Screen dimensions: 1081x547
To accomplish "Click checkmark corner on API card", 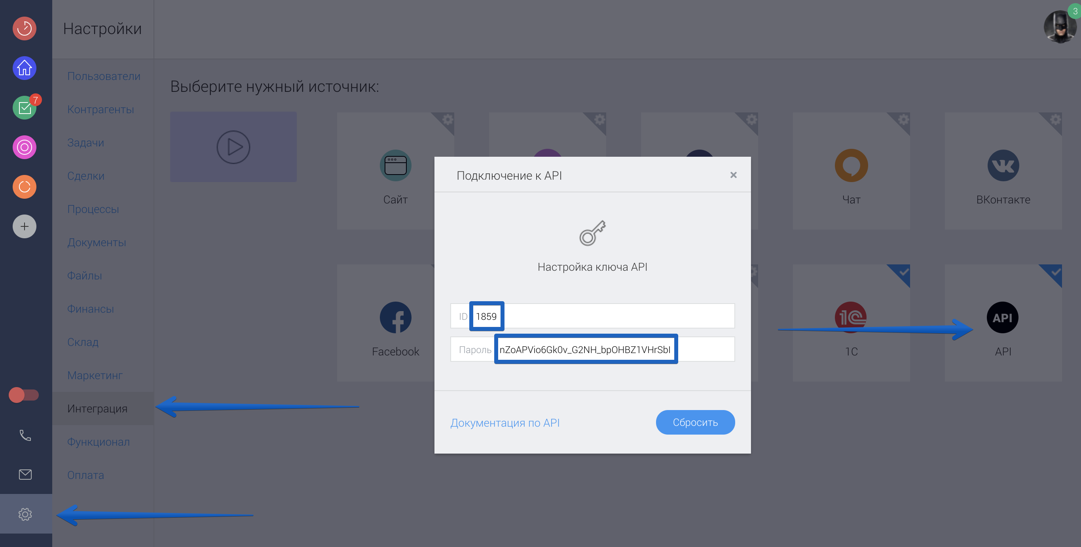I will (x=1055, y=272).
